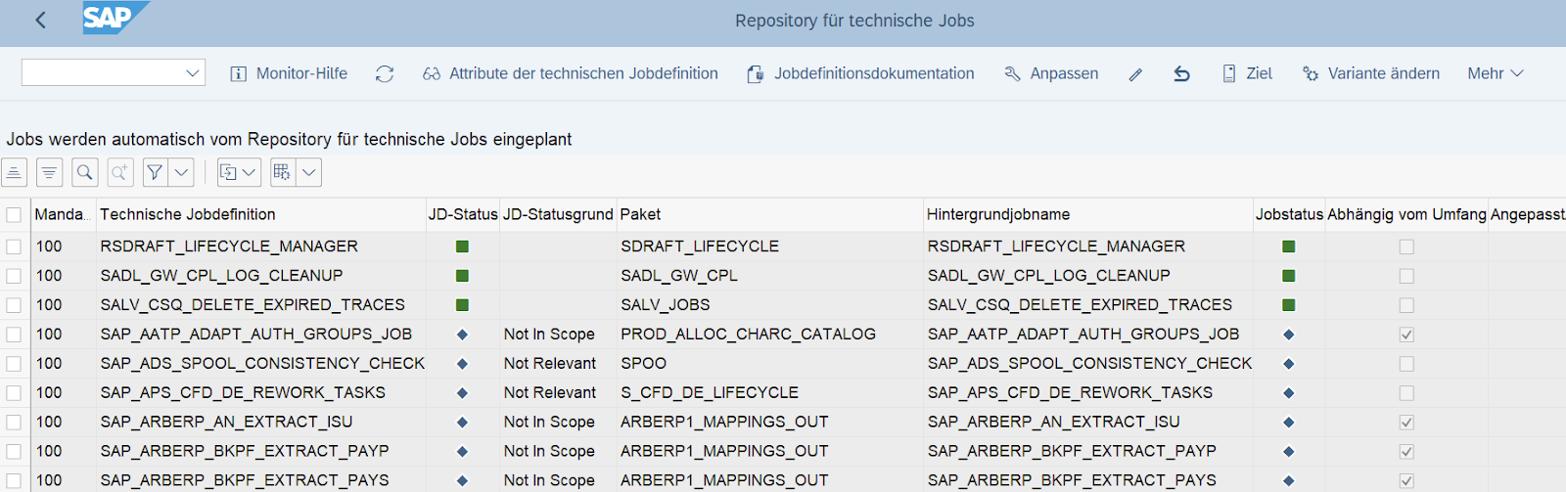Click the pencil edit icon

(1135, 74)
